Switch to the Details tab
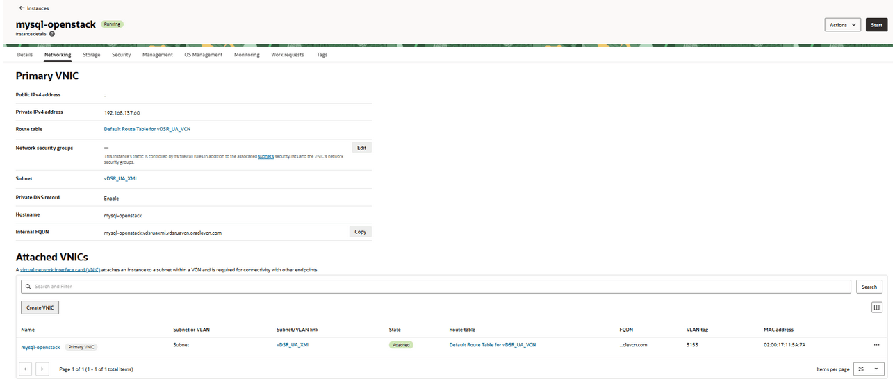 pyautogui.click(x=24, y=55)
